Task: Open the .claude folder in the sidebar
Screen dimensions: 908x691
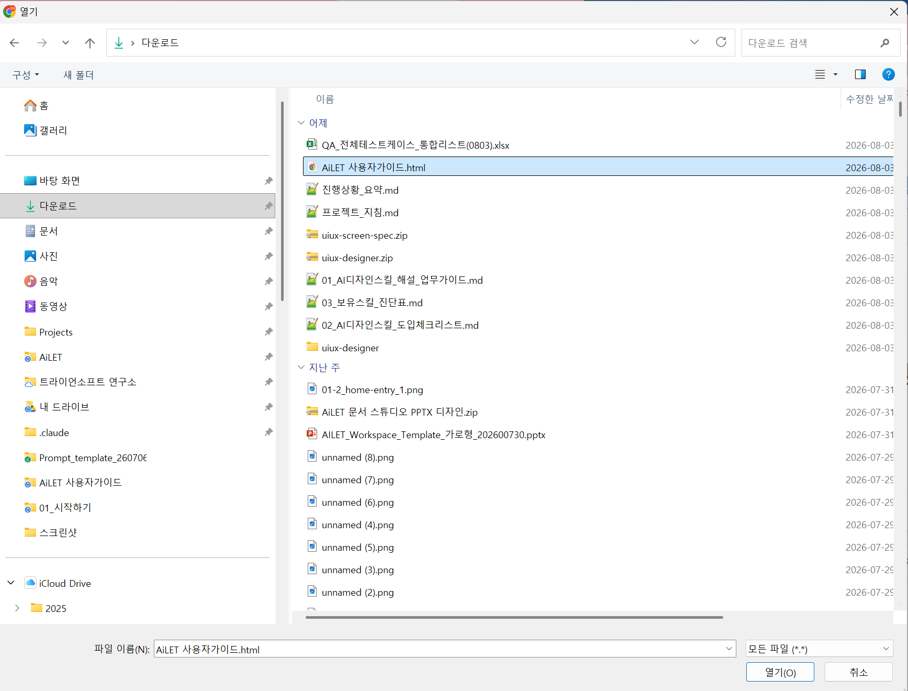Action: tap(47, 432)
